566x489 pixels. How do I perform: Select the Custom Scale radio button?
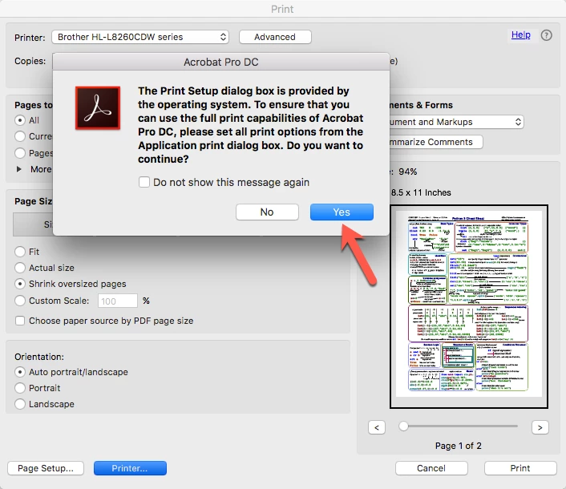pyautogui.click(x=20, y=301)
